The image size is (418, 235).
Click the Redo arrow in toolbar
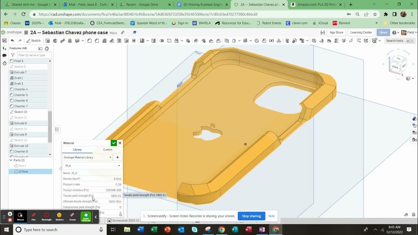click(x=20, y=41)
